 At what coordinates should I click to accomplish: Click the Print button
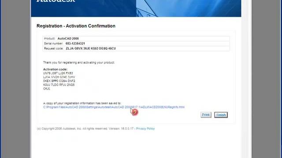click(206, 115)
